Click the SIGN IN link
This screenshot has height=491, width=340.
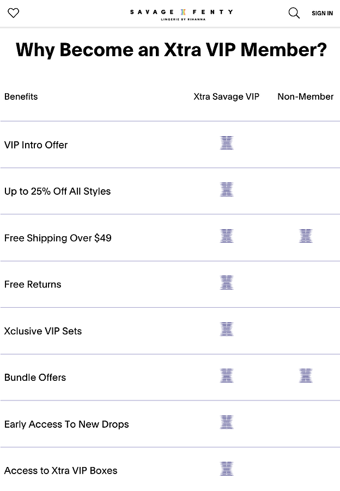pos(322,13)
